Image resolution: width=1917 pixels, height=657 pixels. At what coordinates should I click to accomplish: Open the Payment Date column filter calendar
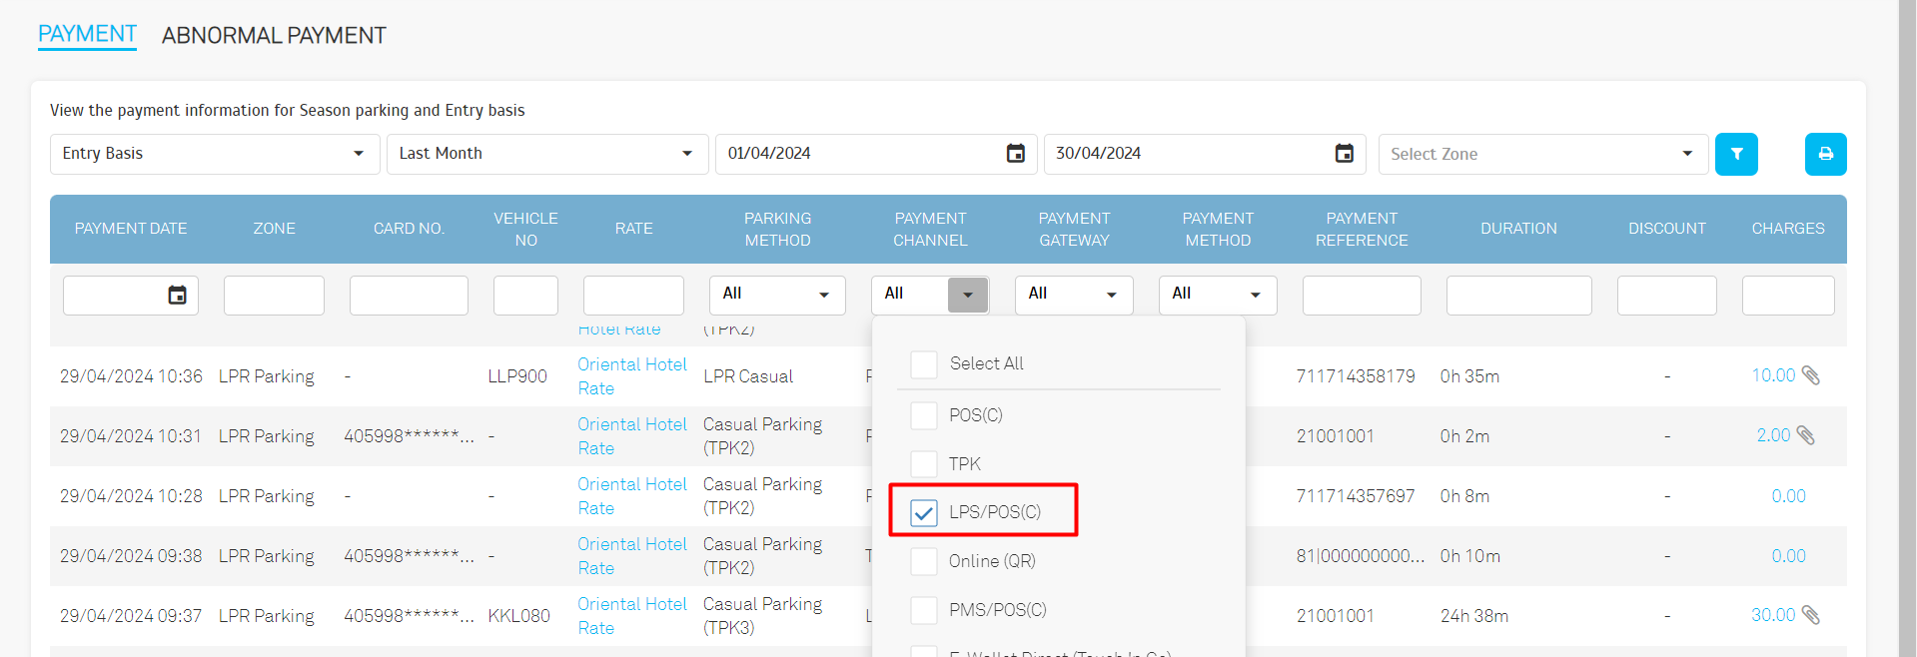click(177, 296)
